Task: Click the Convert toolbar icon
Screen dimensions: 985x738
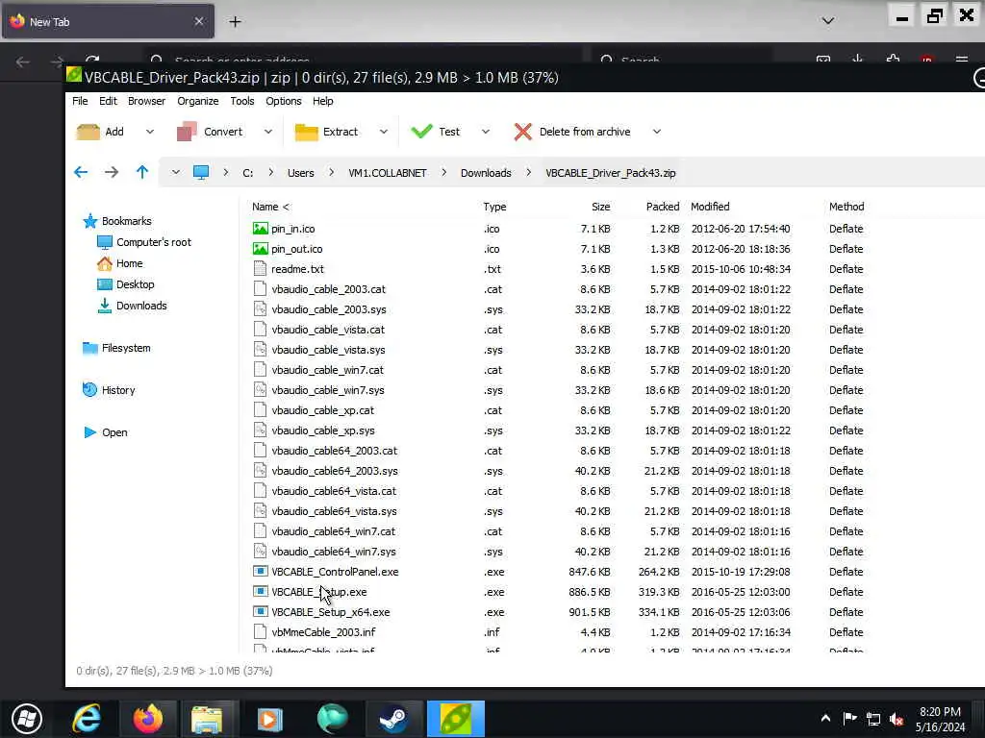Action: 187,132
